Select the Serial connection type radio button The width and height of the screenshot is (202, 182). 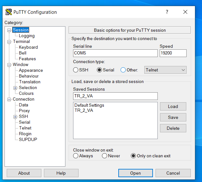[99, 70]
